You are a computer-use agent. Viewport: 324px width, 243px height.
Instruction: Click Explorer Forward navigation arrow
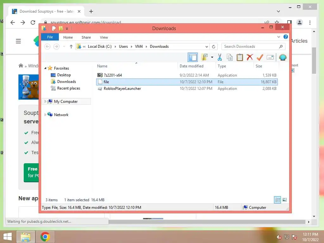coord(56,47)
